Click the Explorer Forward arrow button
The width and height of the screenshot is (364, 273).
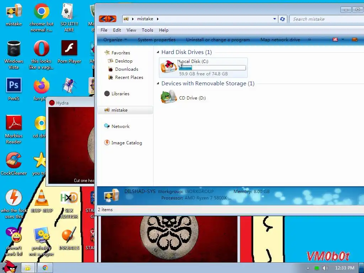coord(112,19)
